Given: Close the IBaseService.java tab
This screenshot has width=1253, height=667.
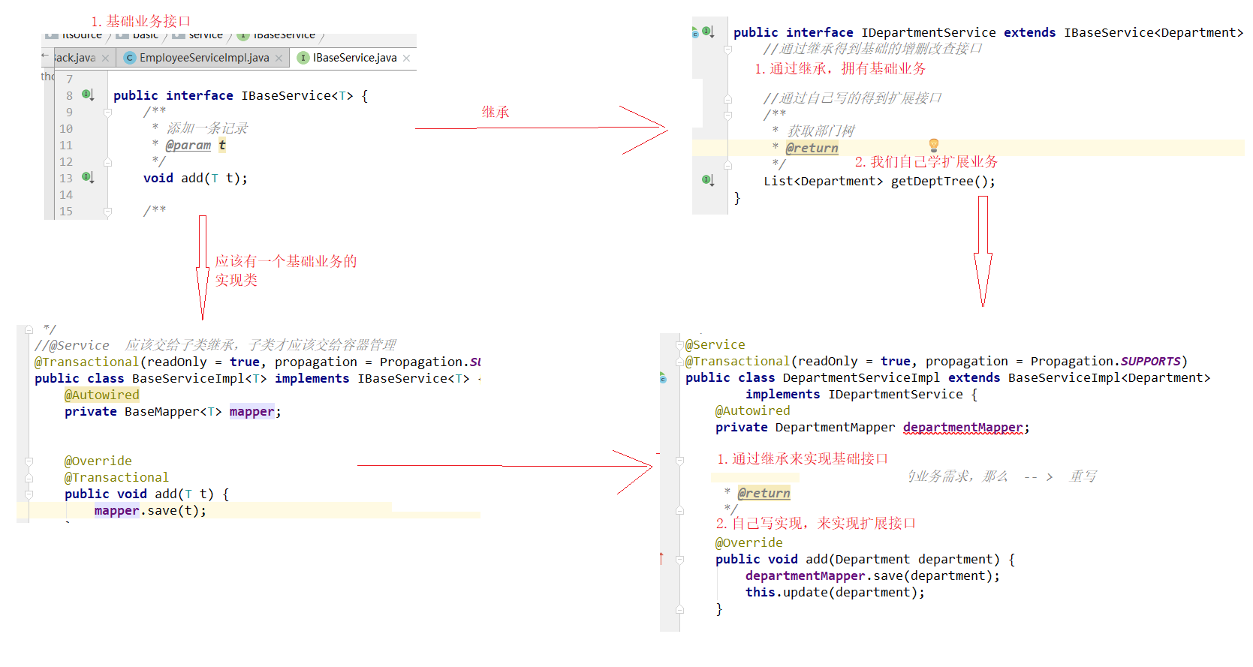Looking at the screenshot, I should coord(407,59).
